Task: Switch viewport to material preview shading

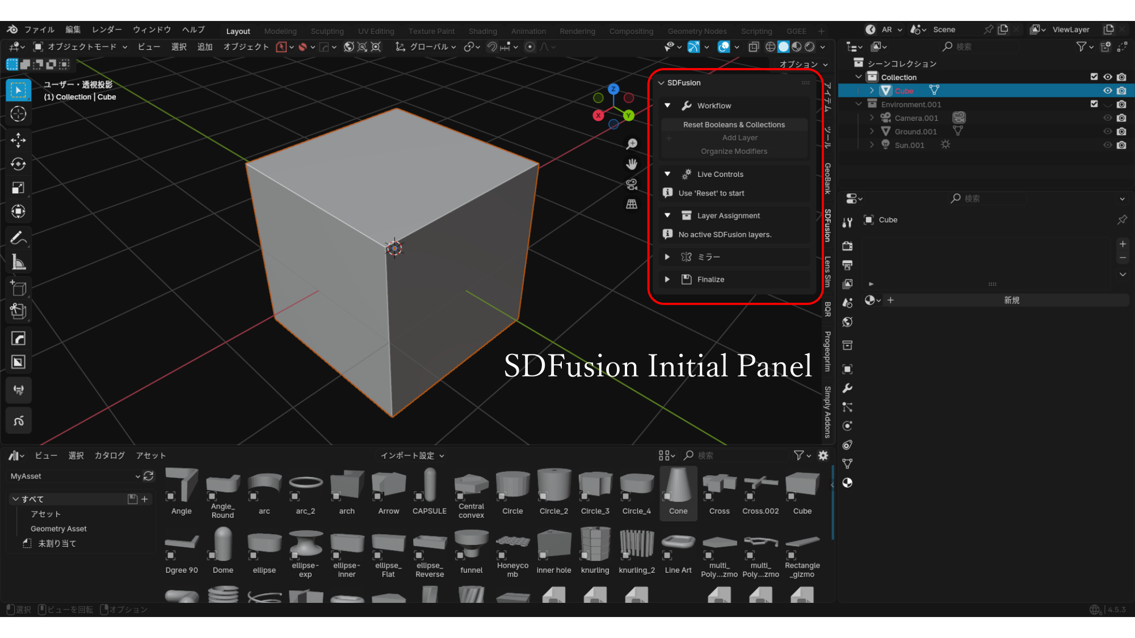Action: click(x=797, y=47)
